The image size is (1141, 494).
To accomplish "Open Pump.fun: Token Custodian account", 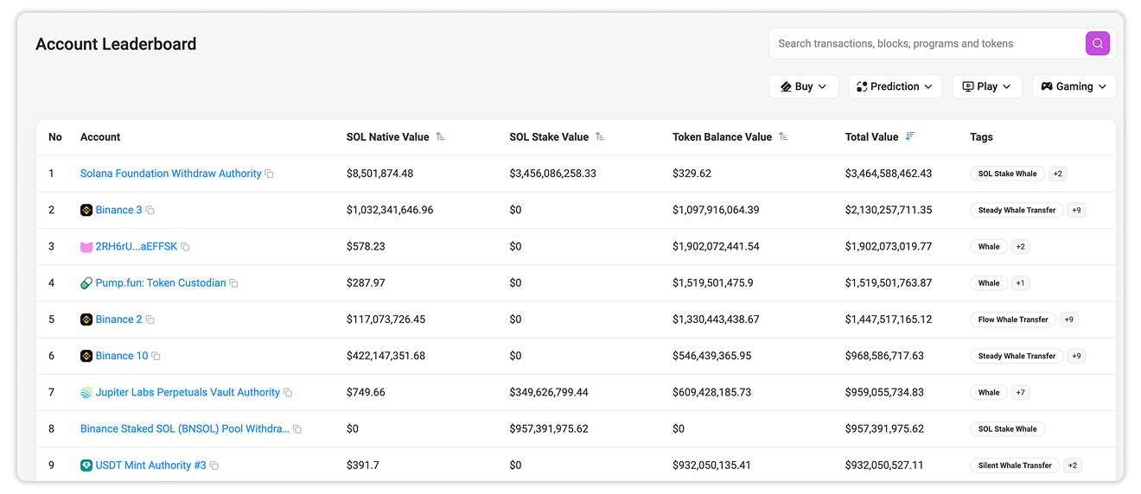I will point(161,283).
